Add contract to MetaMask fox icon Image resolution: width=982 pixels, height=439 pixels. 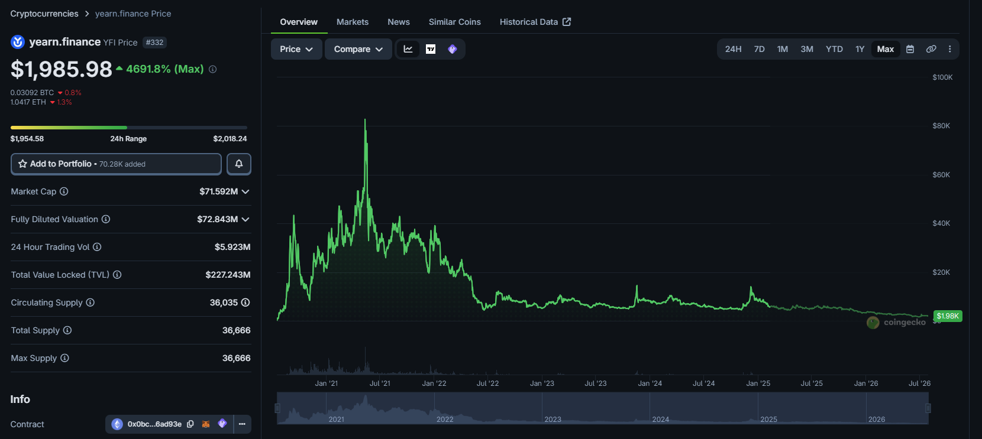[x=206, y=424]
